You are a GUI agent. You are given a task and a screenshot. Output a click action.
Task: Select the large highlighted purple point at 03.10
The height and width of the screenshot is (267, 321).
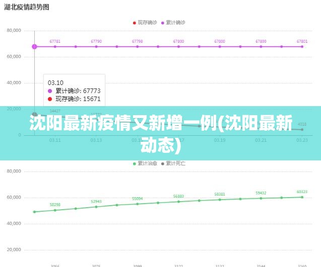pos(34,47)
